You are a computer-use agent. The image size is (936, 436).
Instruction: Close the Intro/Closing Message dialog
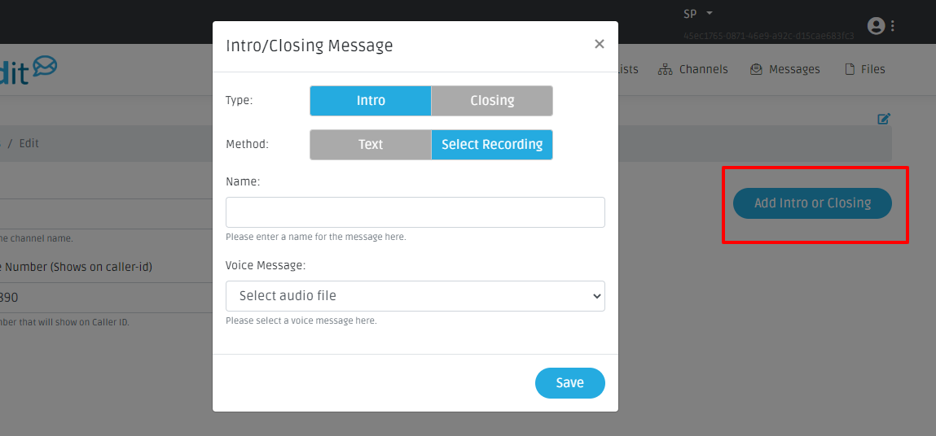point(600,45)
